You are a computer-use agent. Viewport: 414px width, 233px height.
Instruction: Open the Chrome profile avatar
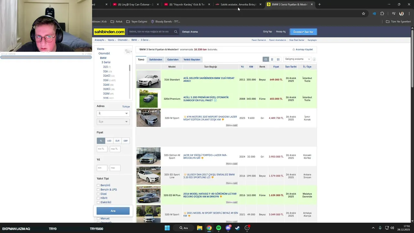click(401, 14)
